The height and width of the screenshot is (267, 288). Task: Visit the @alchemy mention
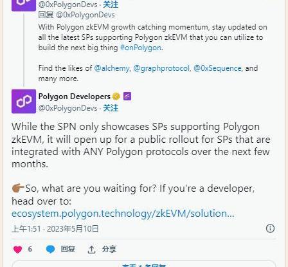[112, 68]
